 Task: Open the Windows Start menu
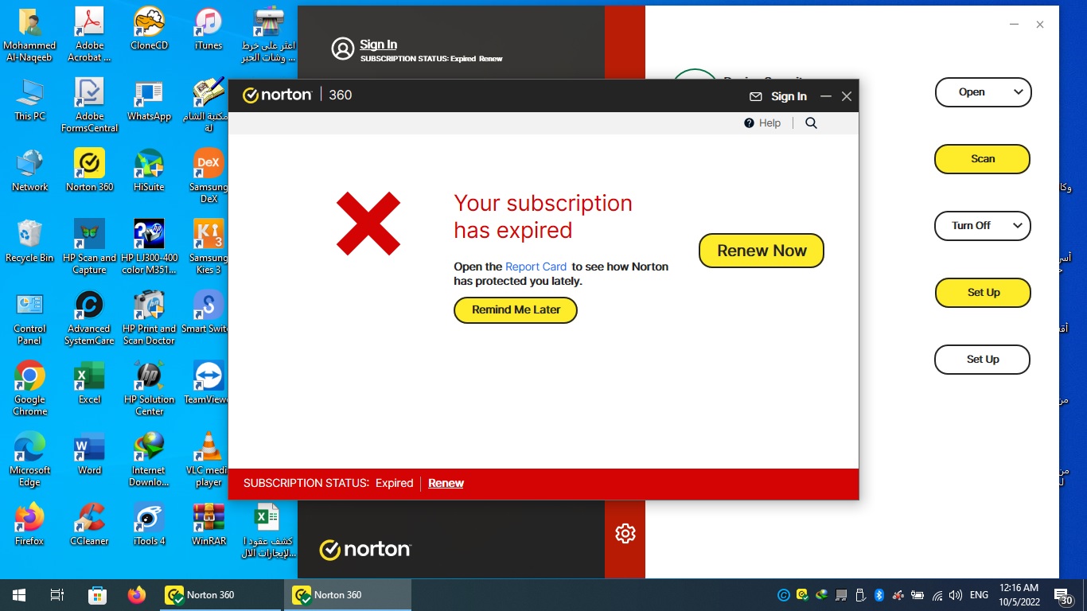[19, 595]
